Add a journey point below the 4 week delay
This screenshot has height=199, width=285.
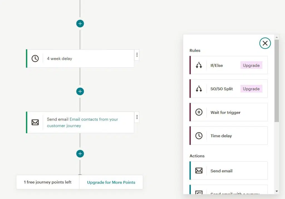coord(80,91)
